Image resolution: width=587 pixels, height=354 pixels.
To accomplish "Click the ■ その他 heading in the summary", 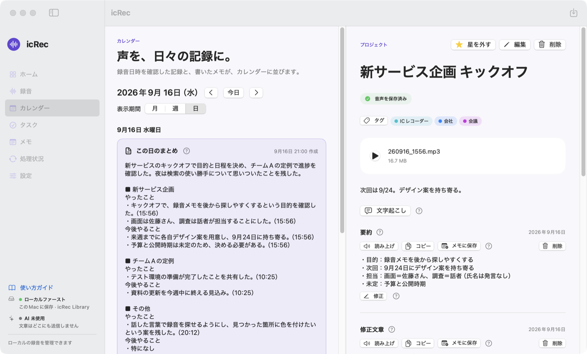I will tap(138, 309).
